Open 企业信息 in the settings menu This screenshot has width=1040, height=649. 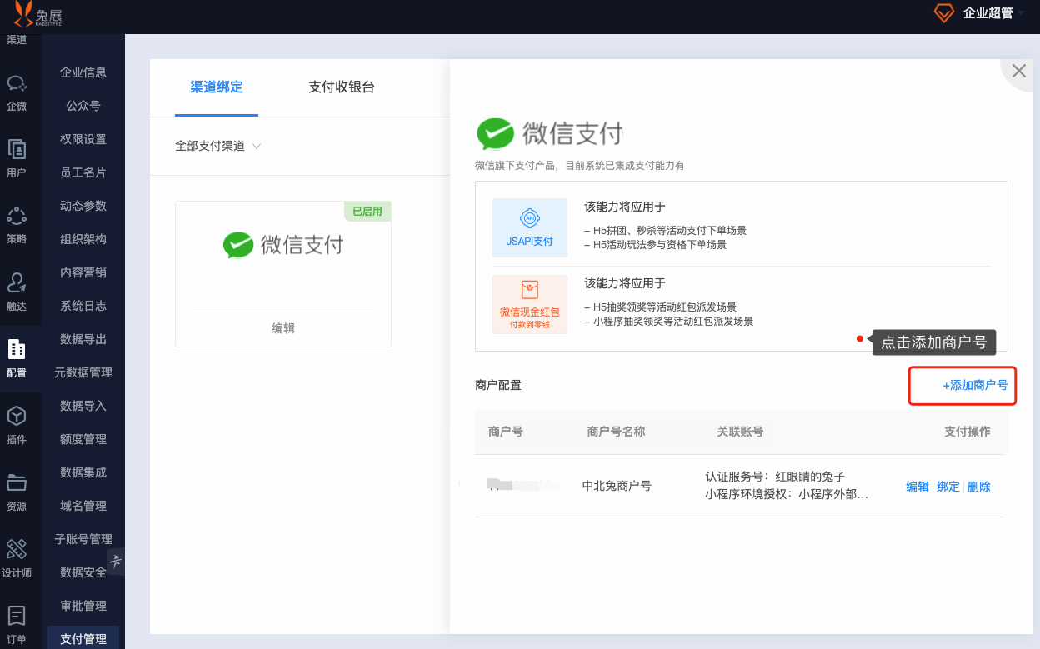pyautogui.click(x=83, y=72)
